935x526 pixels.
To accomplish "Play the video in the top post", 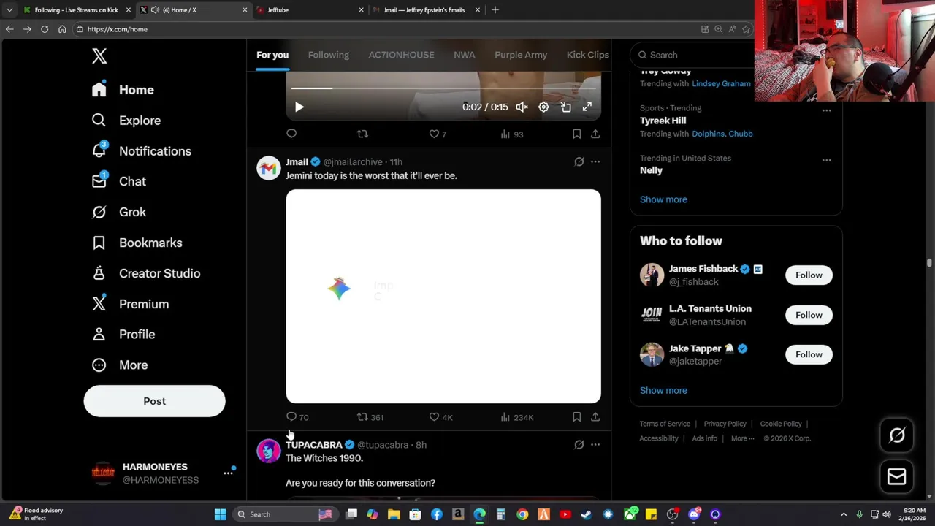I will coord(299,107).
